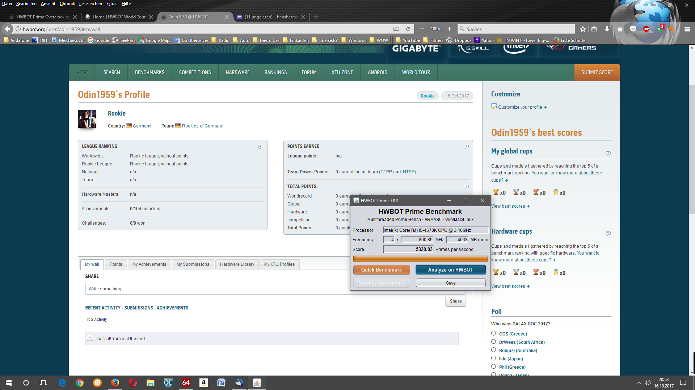Open the Lesezeichen menu

point(90,4)
